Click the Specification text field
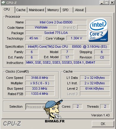 [68, 46]
